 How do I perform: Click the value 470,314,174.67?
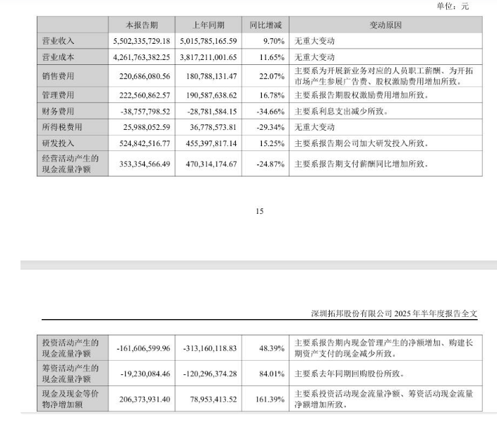click(x=211, y=164)
